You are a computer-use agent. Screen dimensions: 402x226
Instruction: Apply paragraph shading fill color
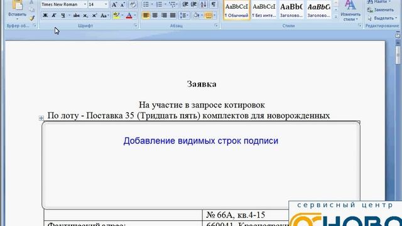click(x=196, y=16)
